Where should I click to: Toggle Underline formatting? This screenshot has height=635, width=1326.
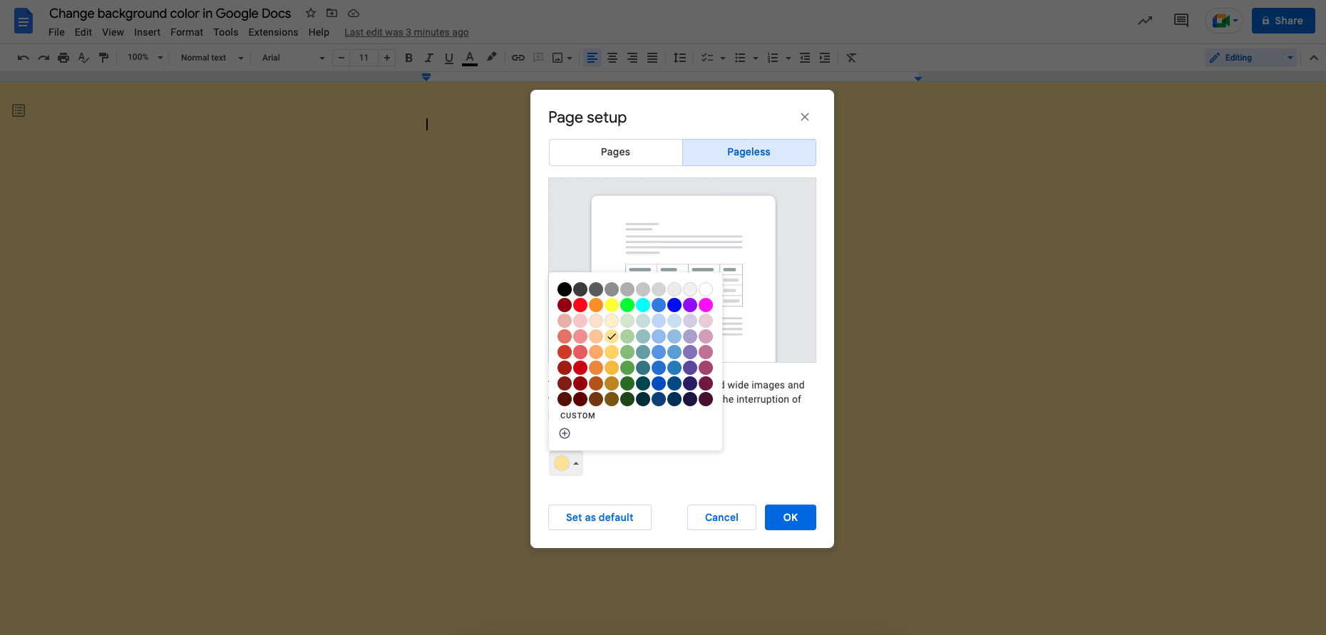448,58
